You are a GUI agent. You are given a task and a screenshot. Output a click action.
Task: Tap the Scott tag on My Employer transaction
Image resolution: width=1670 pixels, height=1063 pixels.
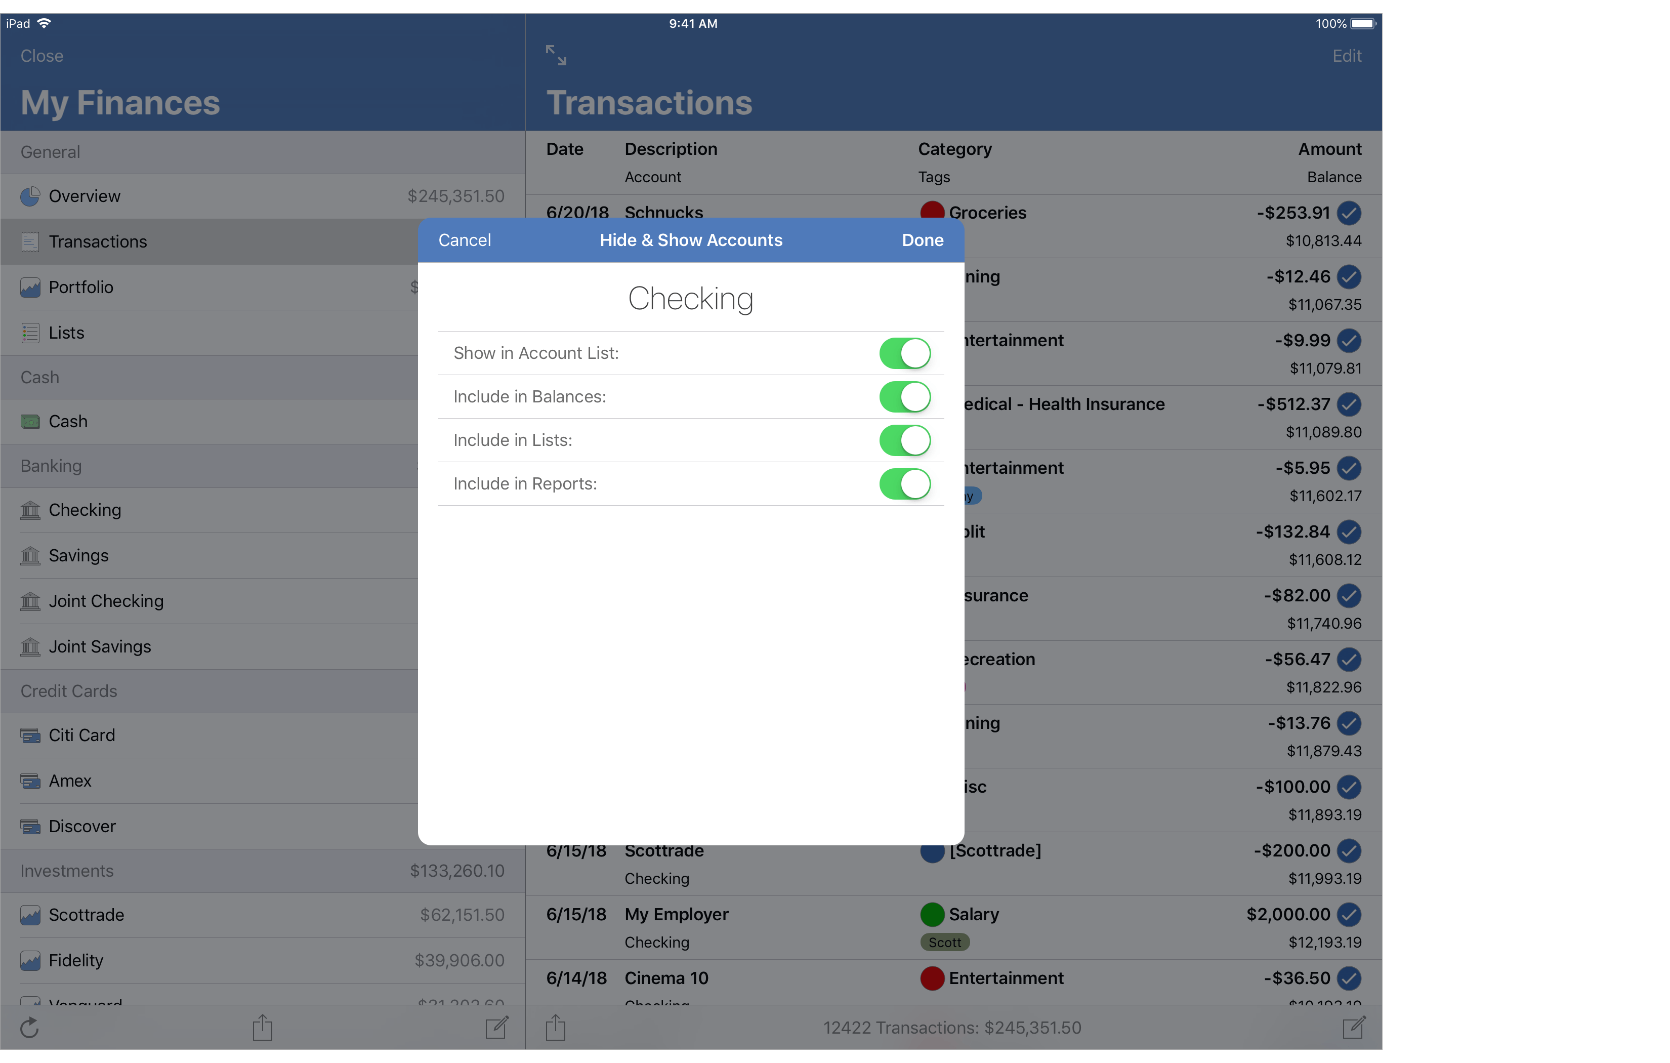(945, 942)
